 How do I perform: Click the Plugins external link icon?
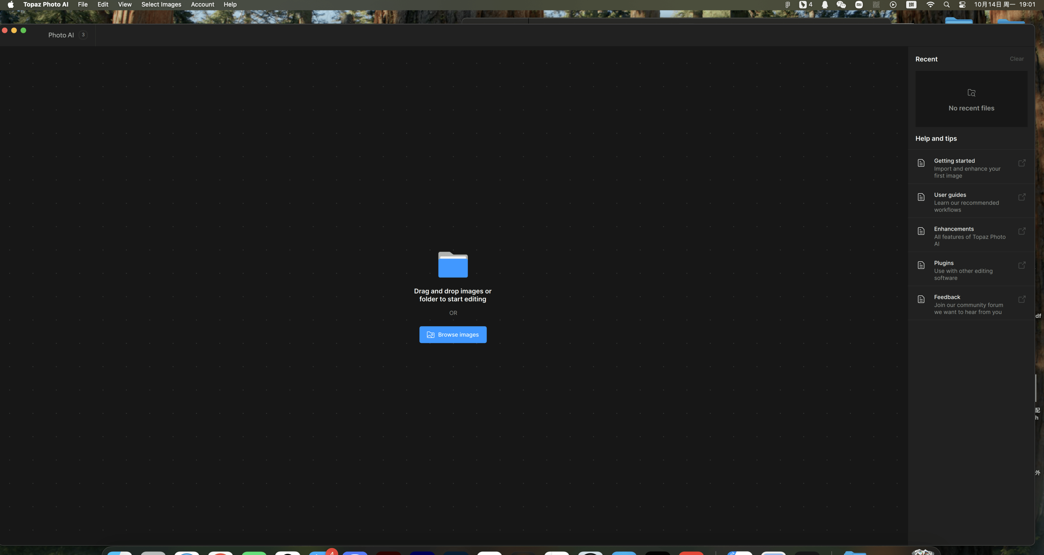[1022, 265]
